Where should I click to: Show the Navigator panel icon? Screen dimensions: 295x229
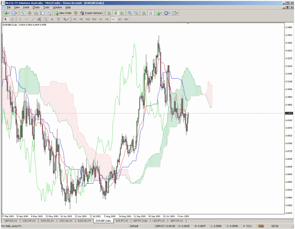click(x=36, y=13)
